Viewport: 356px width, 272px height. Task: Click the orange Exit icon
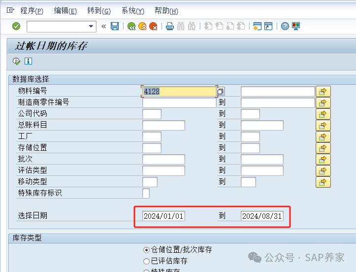pos(142,26)
